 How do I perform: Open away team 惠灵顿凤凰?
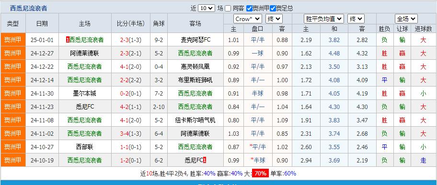195,66
